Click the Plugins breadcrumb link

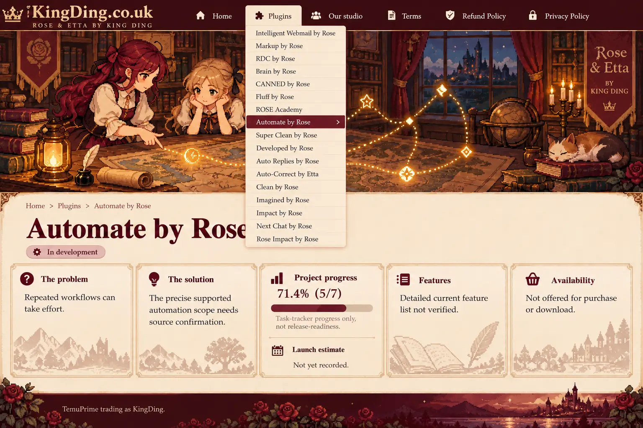coord(69,206)
